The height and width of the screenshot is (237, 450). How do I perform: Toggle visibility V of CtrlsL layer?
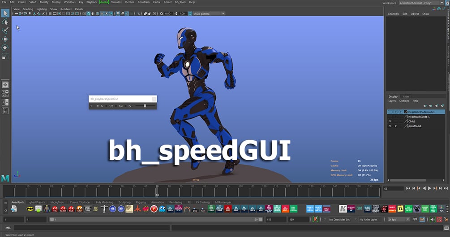pos(390,121)
